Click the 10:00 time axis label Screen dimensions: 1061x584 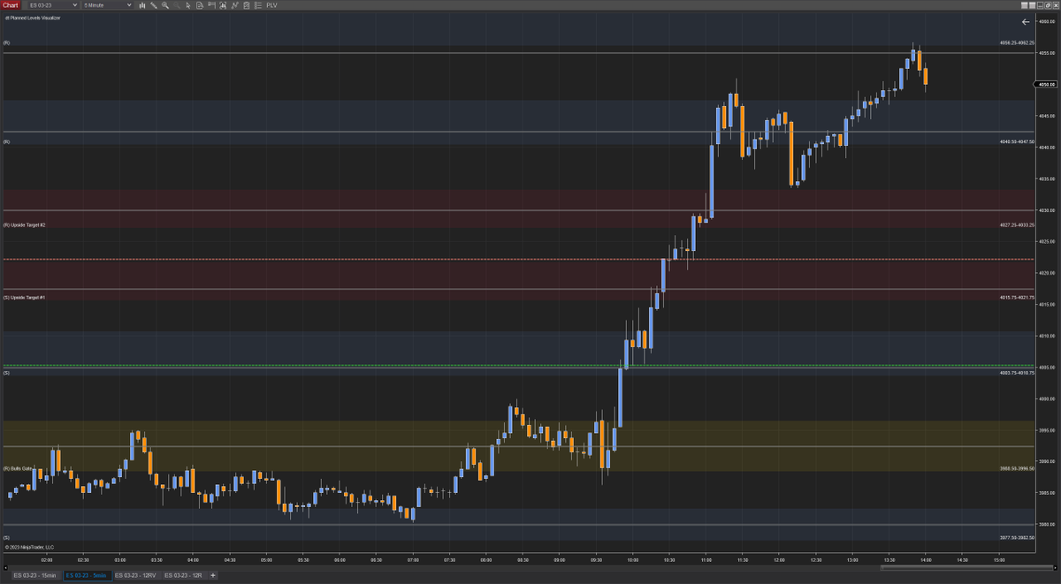click(x=632, y=559)
